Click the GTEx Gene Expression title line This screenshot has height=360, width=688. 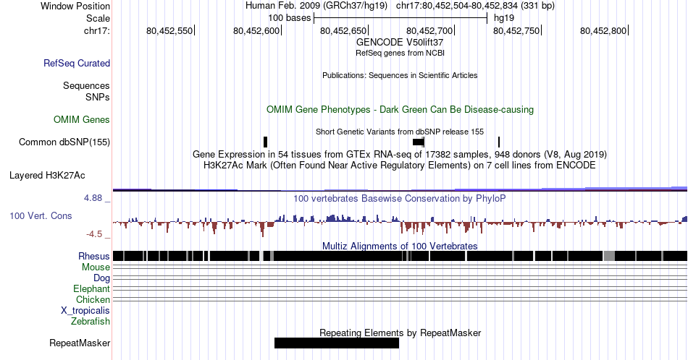pos(400,154)
